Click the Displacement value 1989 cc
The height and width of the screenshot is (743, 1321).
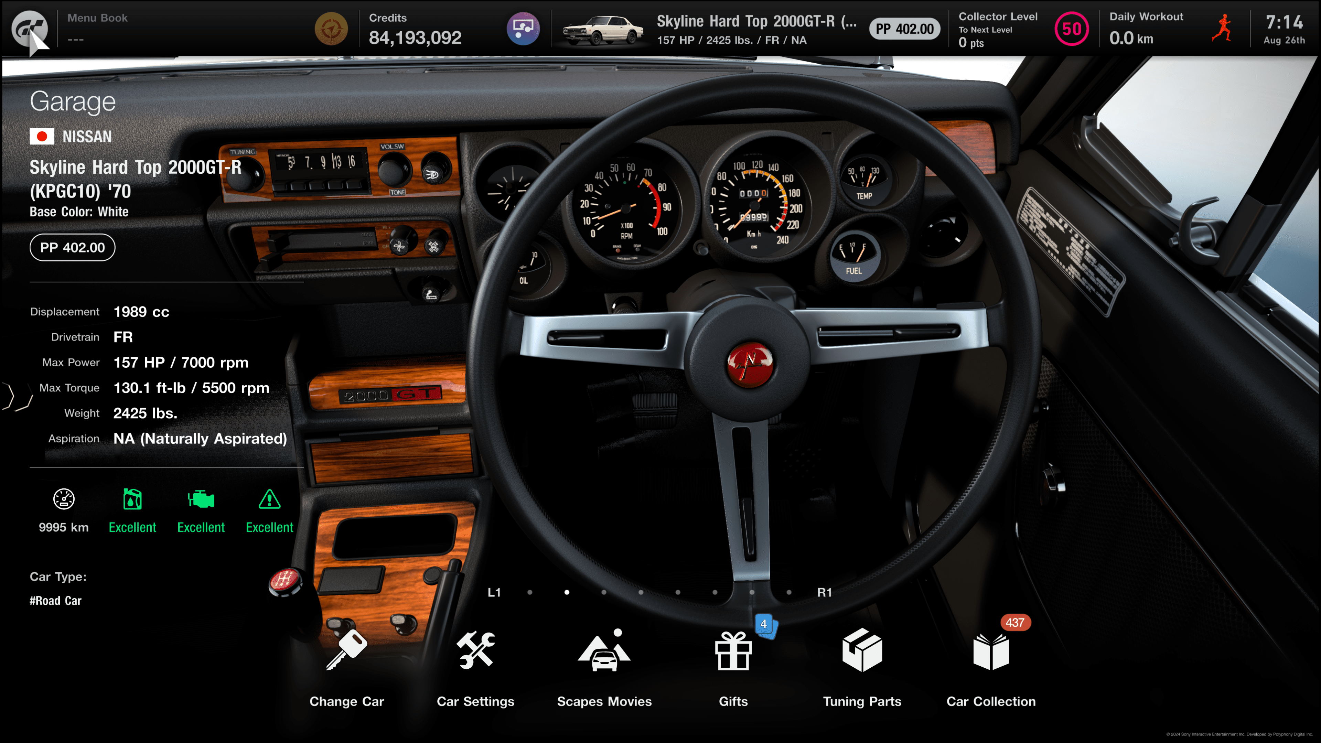(141, 312)
